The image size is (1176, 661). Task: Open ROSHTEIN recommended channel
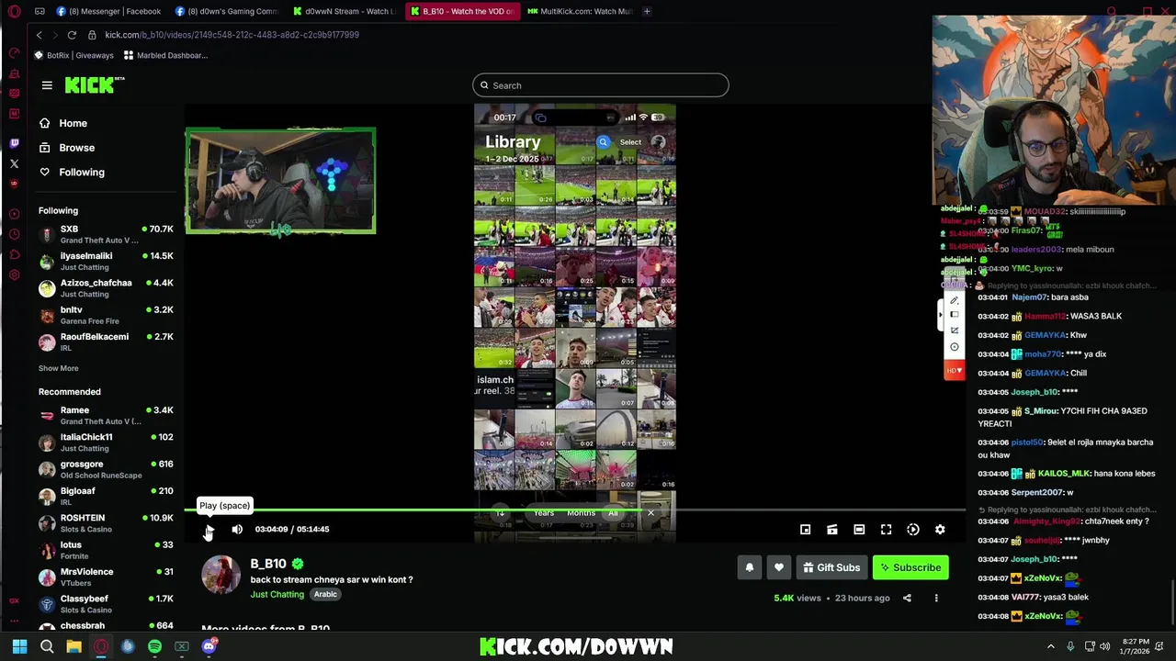[x=106, y=523]
